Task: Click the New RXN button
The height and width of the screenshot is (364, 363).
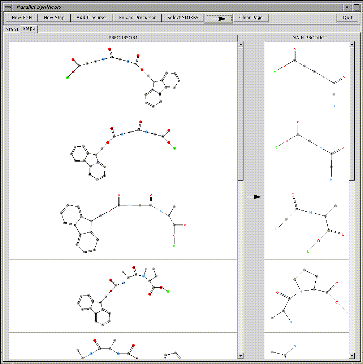Action: pos(22,18)
